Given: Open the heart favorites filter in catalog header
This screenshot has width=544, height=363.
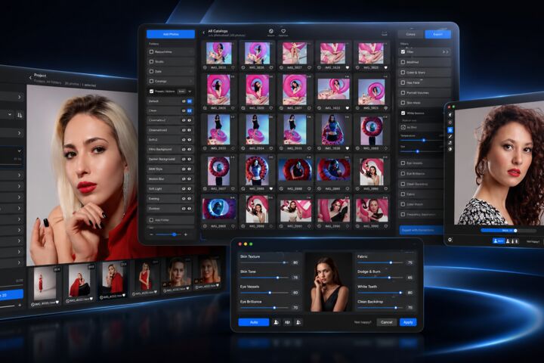Looking at the screenshot, I should tap(283, 31).
